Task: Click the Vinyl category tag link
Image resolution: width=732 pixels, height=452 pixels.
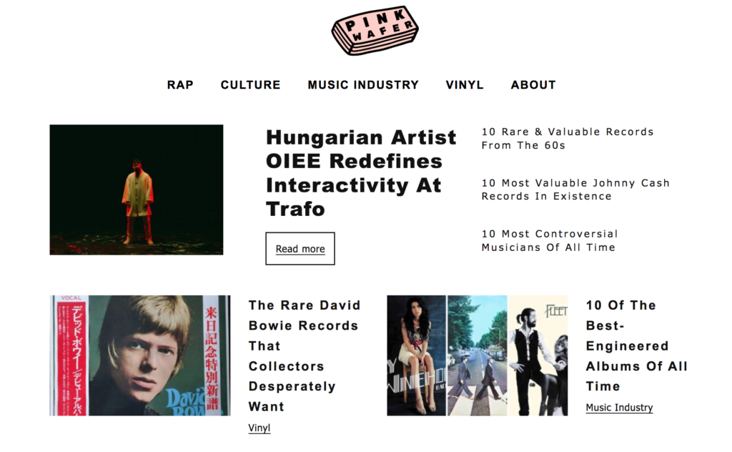Action: tap(259, 428)
